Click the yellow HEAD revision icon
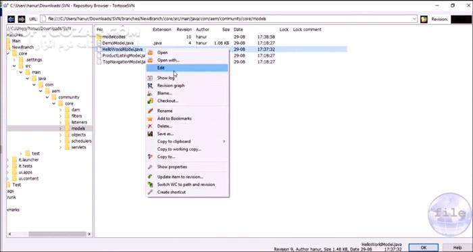 pyautogui.click(x=424, y=20)
